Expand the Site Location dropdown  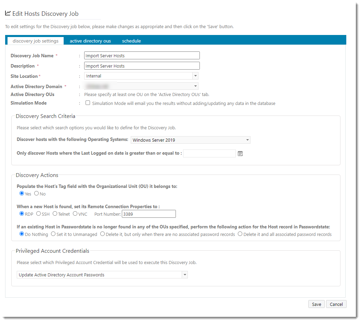195,76
